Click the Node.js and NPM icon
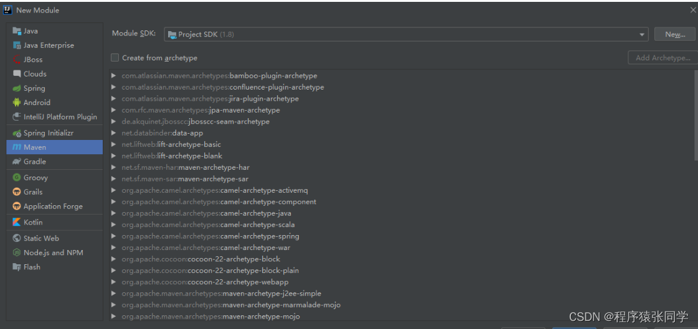 tap(17, 253)
